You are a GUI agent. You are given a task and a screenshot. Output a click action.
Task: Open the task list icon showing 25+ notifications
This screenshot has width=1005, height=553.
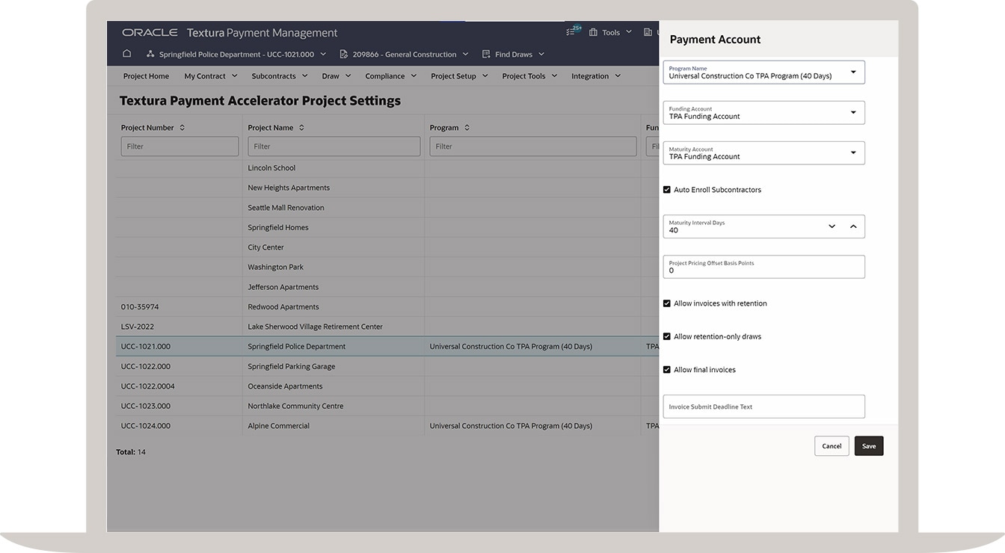click(571, 31)
